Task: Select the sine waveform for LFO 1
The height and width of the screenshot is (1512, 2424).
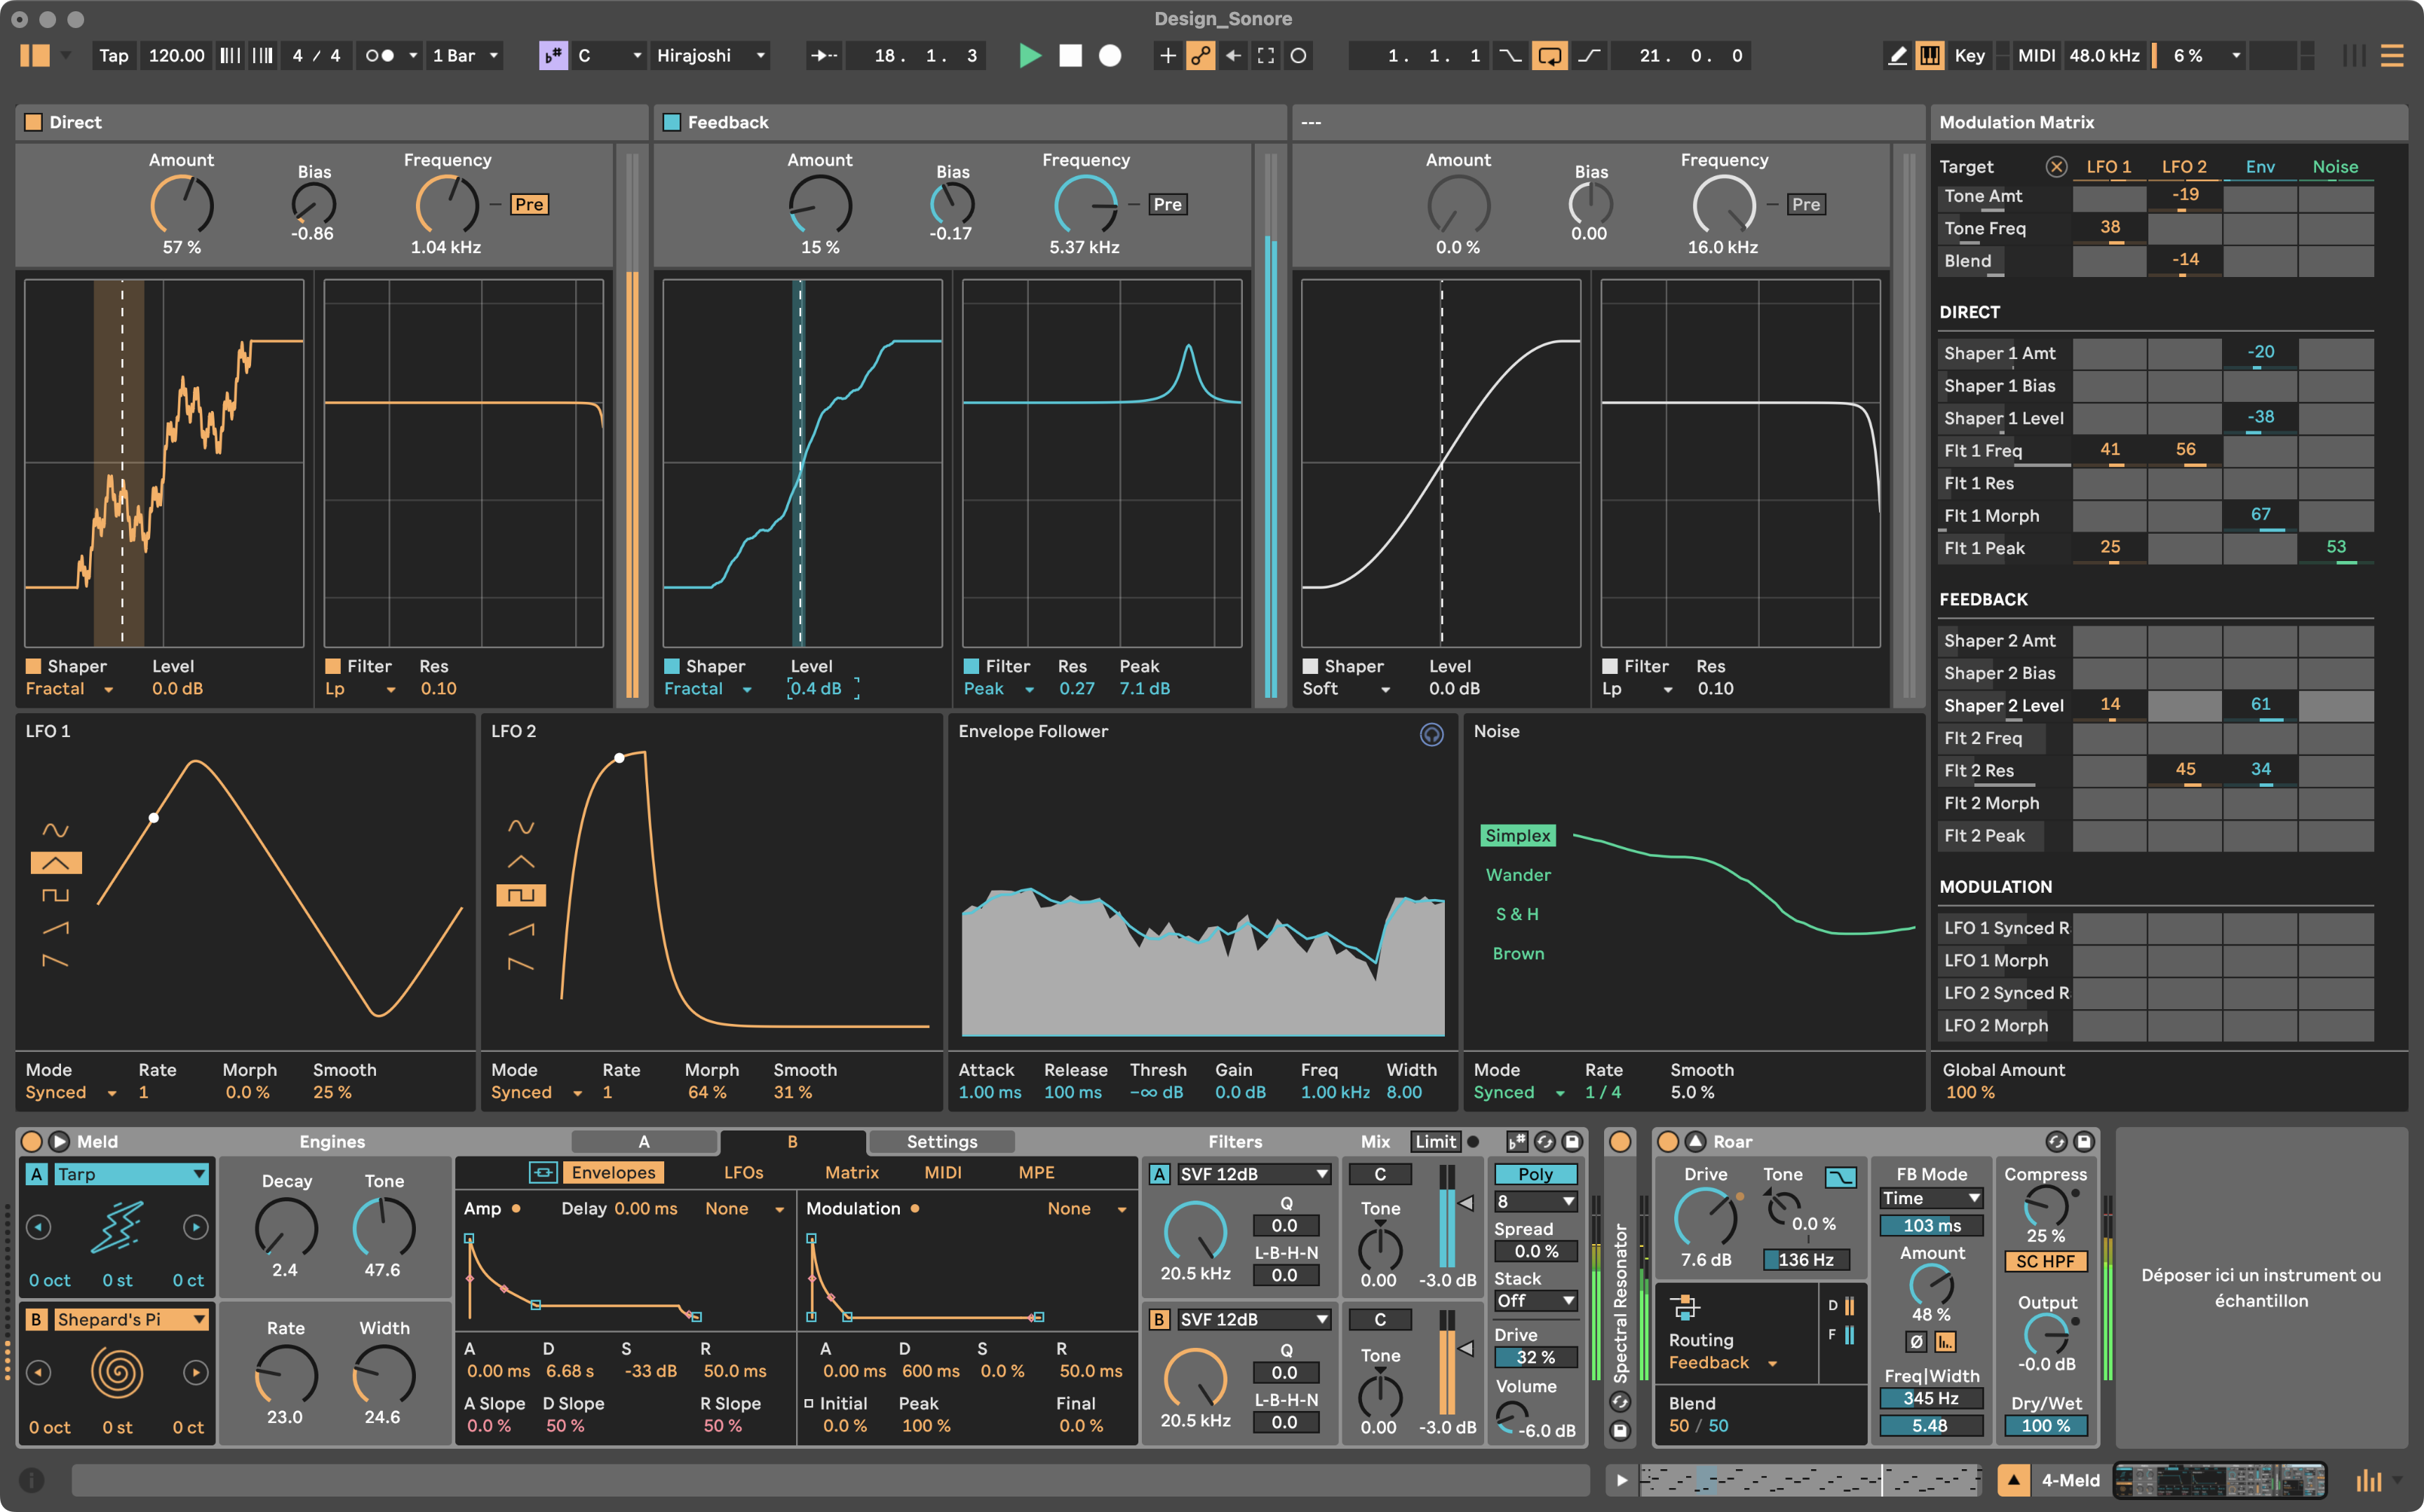Action: (55, 830)
